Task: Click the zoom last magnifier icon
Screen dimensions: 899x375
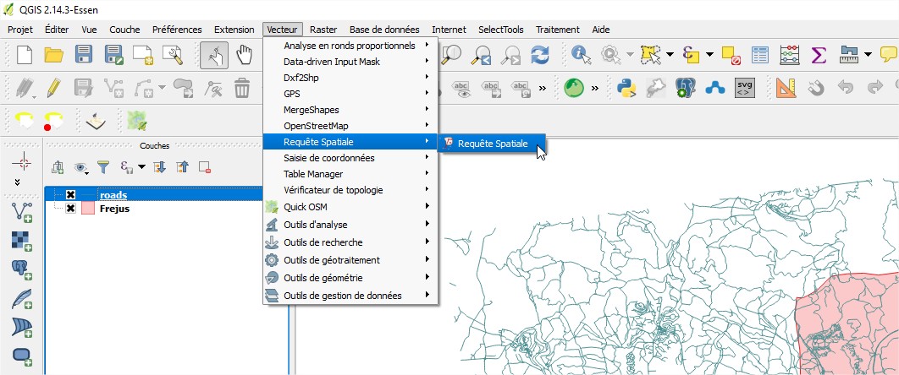Action: (481, 55)
